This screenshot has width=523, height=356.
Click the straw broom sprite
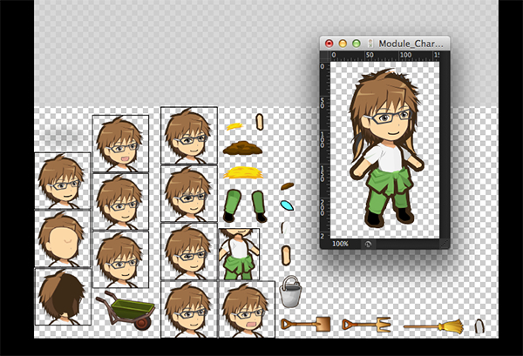coord(434,326)
